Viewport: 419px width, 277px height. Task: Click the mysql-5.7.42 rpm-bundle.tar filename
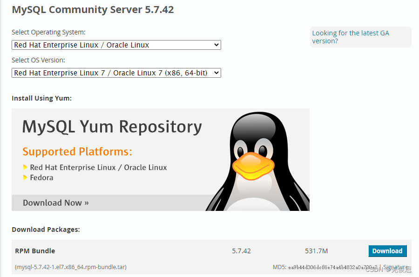[x=71, y=267]
